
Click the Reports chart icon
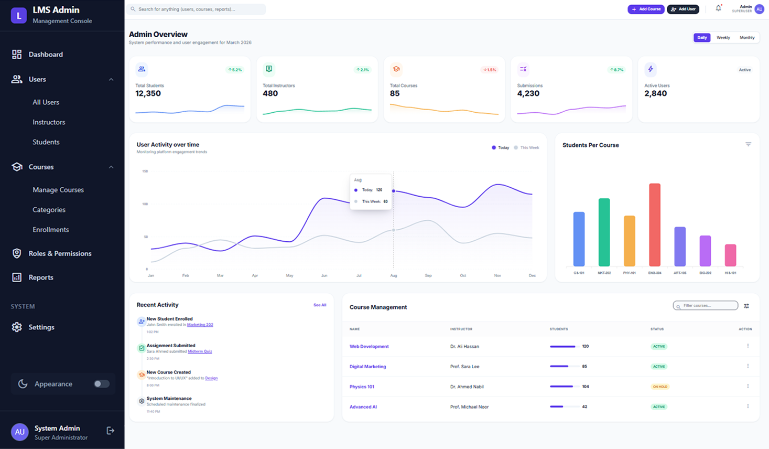pos(17,277)
